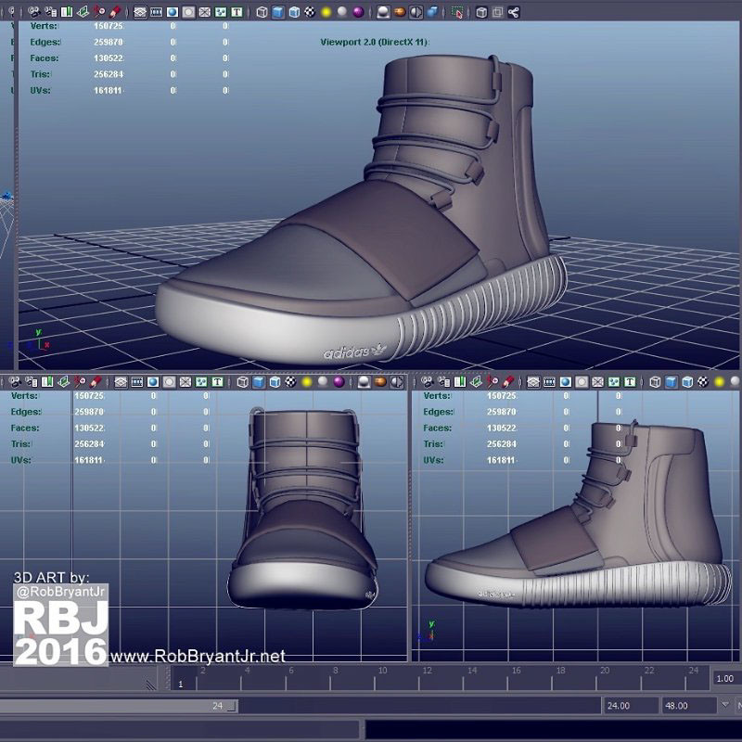Click the 1.00 current time field
The height and width of the screenshot is (742, 742).
(x=725, y=679)
